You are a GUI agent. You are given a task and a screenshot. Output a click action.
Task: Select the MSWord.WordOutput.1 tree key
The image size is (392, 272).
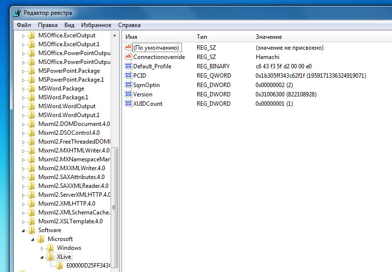point(69,115)
